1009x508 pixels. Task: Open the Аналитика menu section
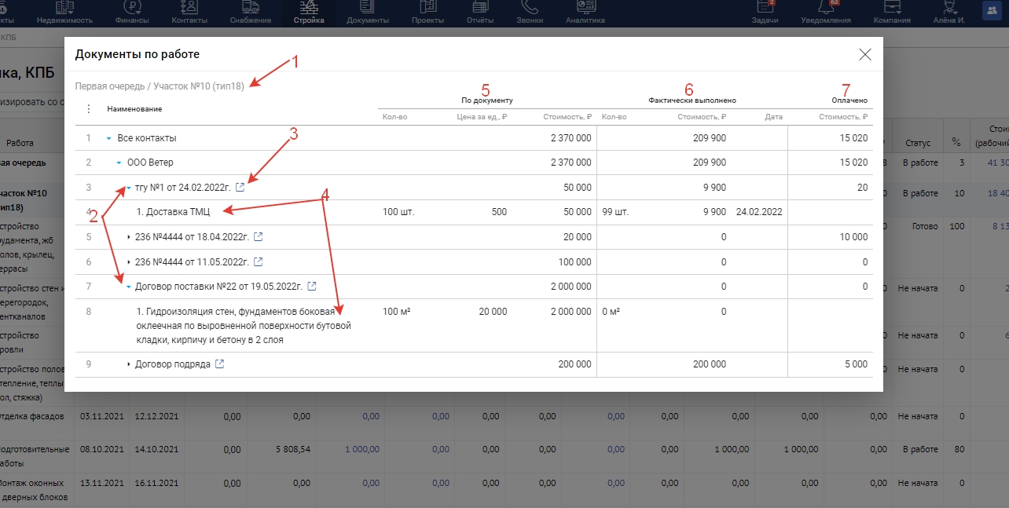[x=585, y=12]
